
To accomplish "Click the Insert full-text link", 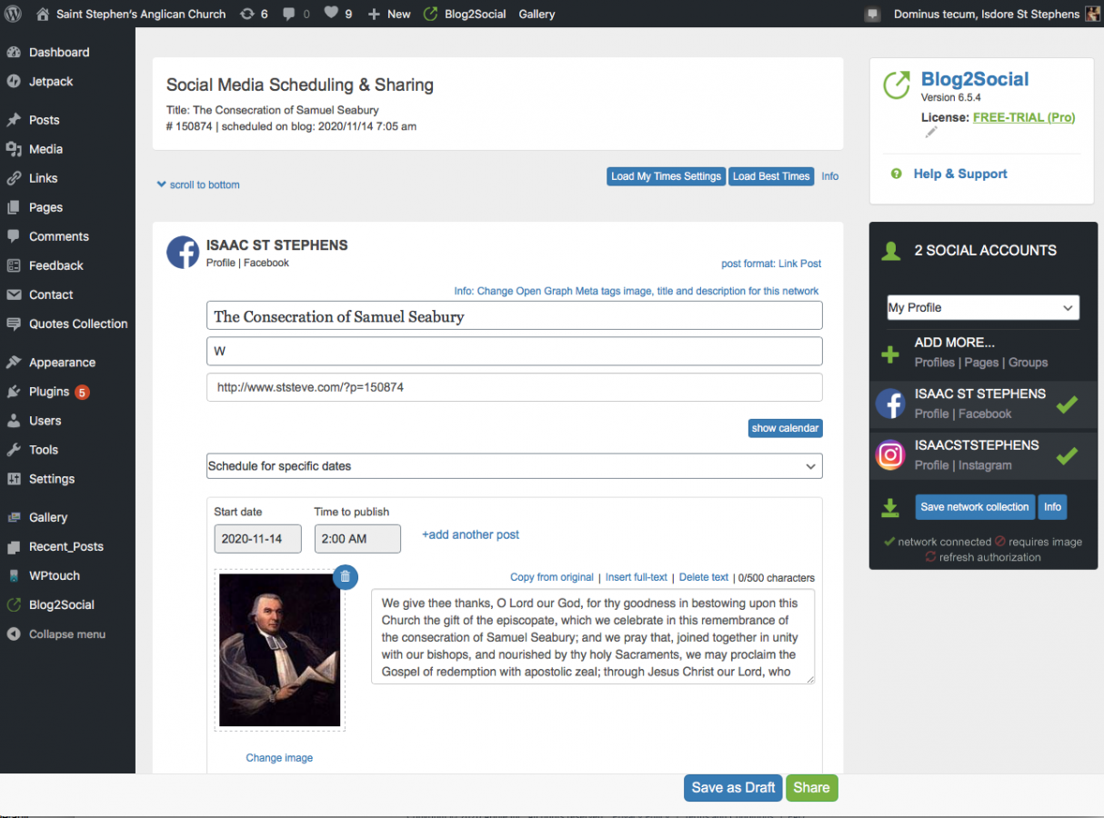I will 637,577.
